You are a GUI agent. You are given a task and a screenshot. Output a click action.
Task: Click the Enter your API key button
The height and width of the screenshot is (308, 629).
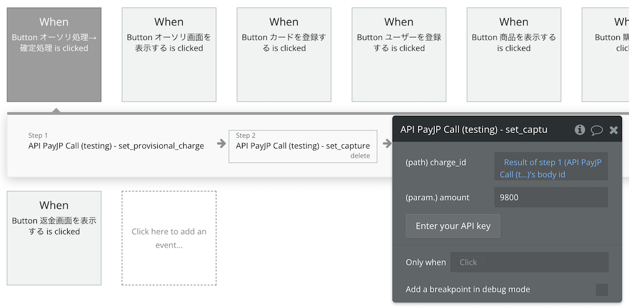click(x=453, y=226)
